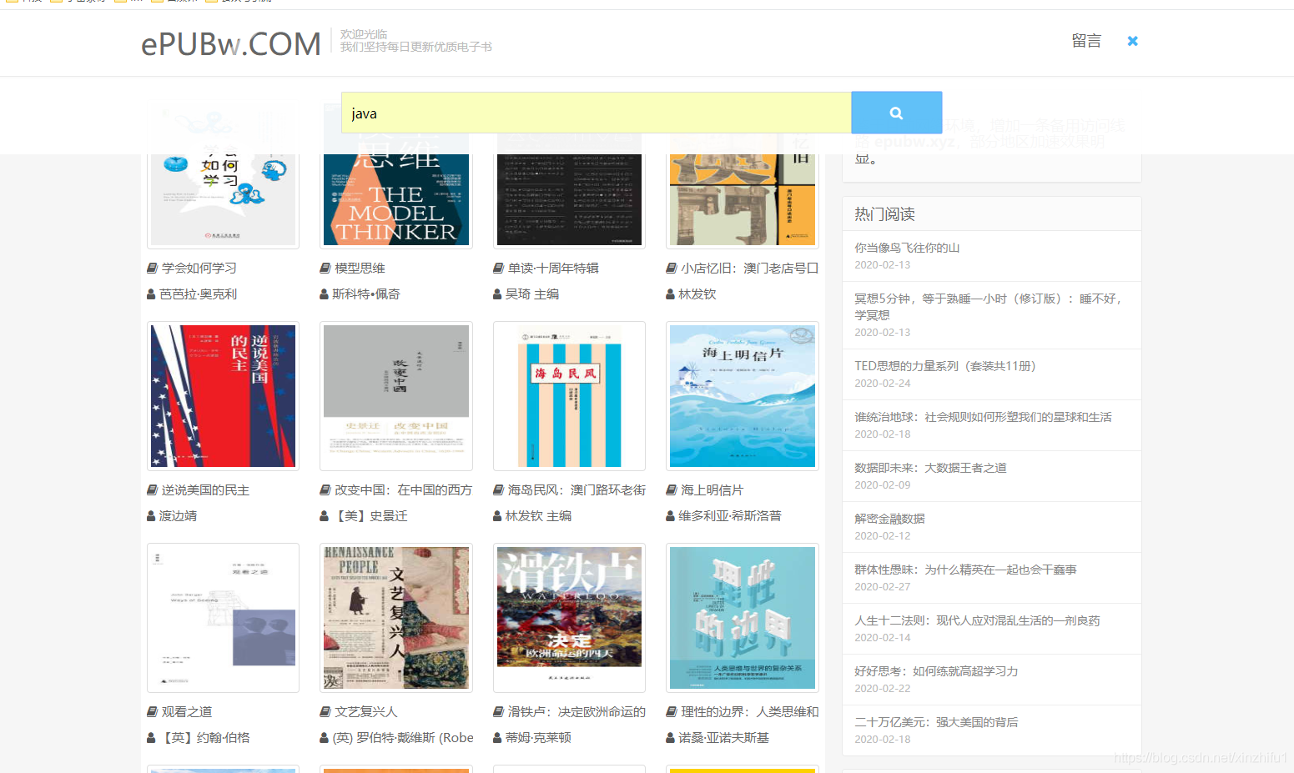This screenshot has height=773, width=1294.
Task: Click the book icon beside 观看之道
Action: [153, 712]
